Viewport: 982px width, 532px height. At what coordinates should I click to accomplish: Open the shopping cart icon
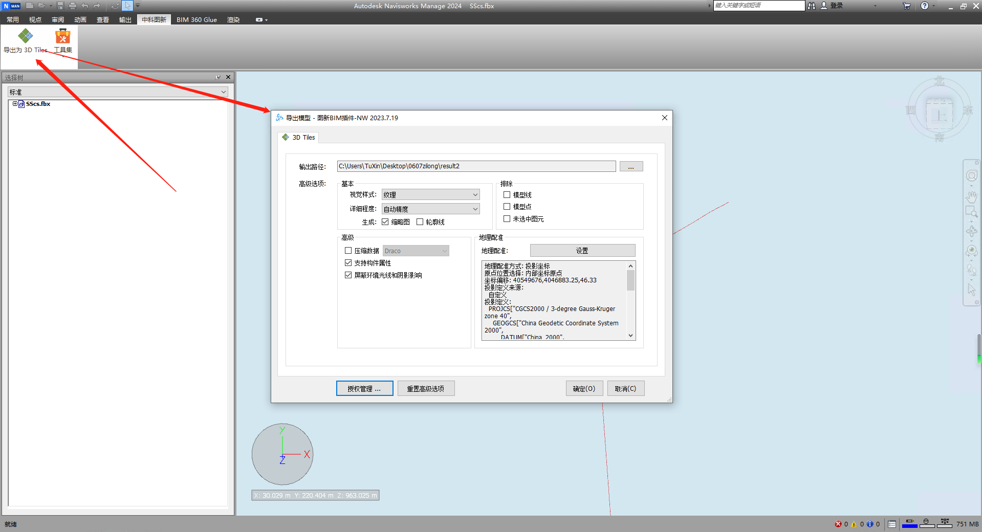coord(907,6)
